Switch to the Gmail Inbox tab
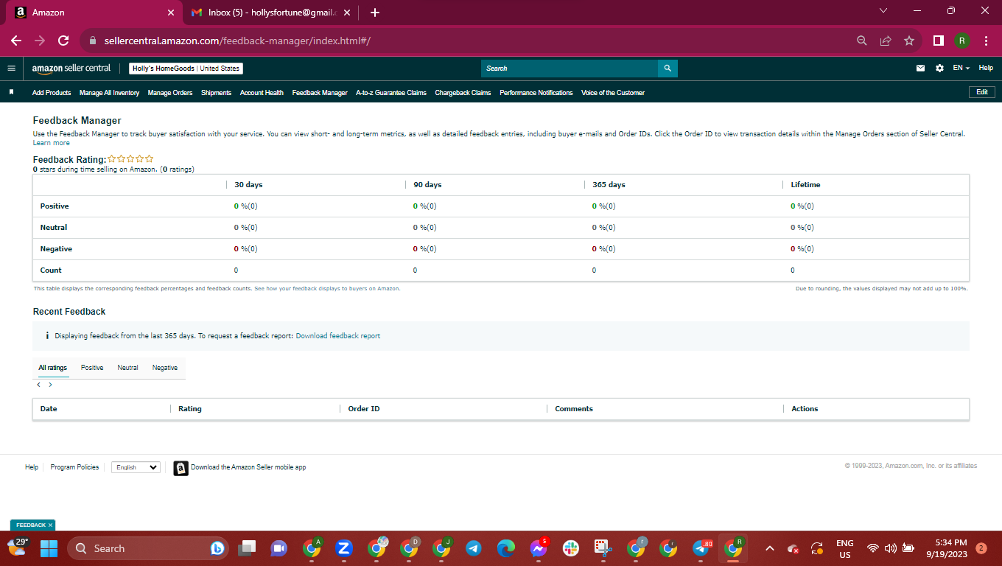Screen dimensions: 1002x566 click(270, 13)
